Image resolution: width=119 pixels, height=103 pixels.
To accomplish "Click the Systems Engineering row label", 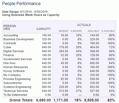I will pyautogui.click(x=17, y=87).
